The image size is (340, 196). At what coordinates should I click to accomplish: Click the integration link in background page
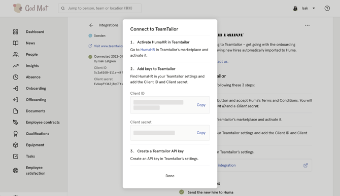[227, 165]
